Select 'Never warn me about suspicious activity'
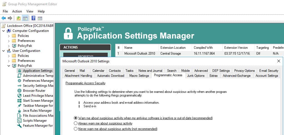 click(76, 129)
